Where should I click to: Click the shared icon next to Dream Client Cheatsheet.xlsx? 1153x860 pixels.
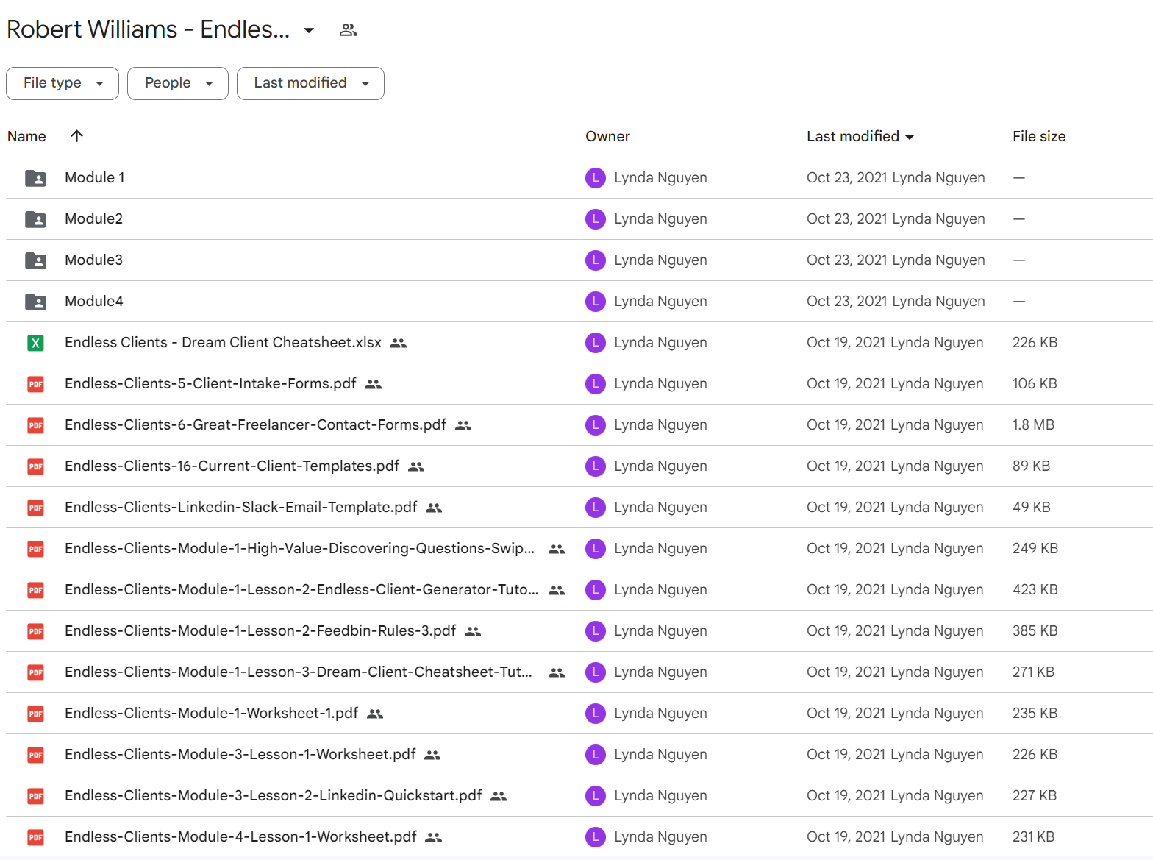pos(398,343)
